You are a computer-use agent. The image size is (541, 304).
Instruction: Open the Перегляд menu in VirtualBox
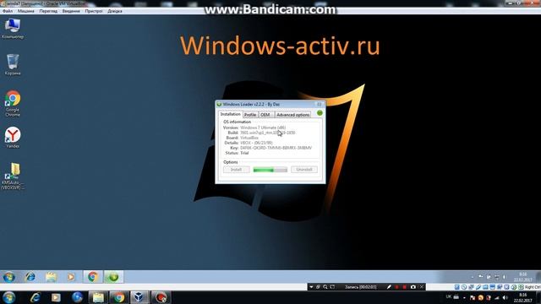(48, 11)
